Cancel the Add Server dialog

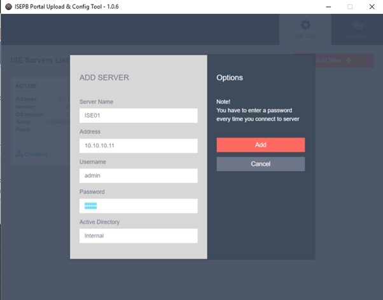(x=261, y=164)
